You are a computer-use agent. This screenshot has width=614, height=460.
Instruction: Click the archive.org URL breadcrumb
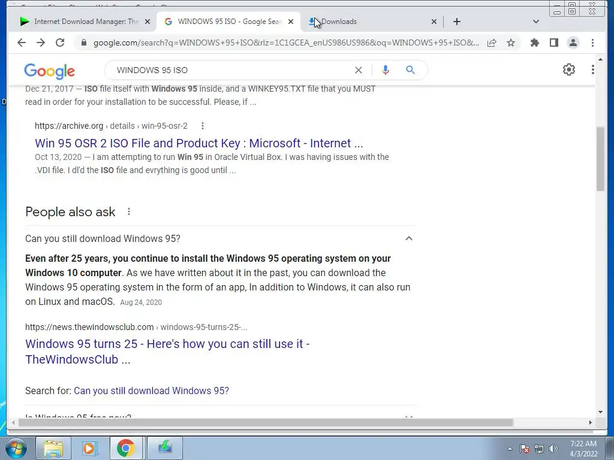111,126
